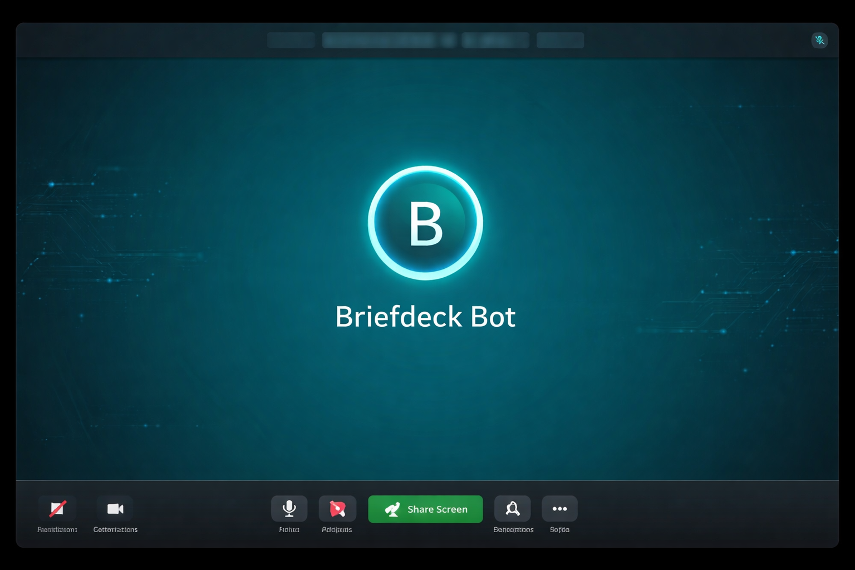Image resolution: width=855 pixels, height=570 pixels.
Task: Select the rightmost pill in the title bar
Action: pos(560,40)
